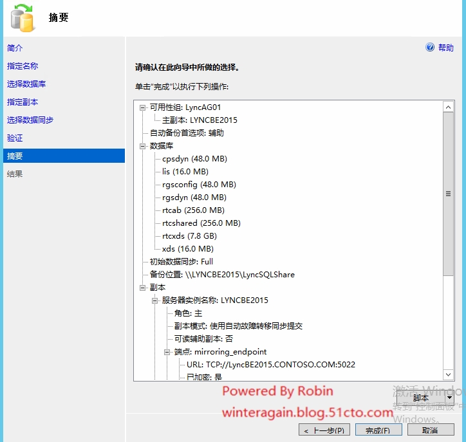Select the rtcab (256.0 MB) row
This screenshot has height=442, width=466.
[x=193, y=210]
